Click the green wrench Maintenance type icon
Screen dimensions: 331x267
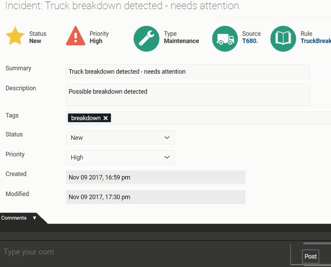pos(146,38)
